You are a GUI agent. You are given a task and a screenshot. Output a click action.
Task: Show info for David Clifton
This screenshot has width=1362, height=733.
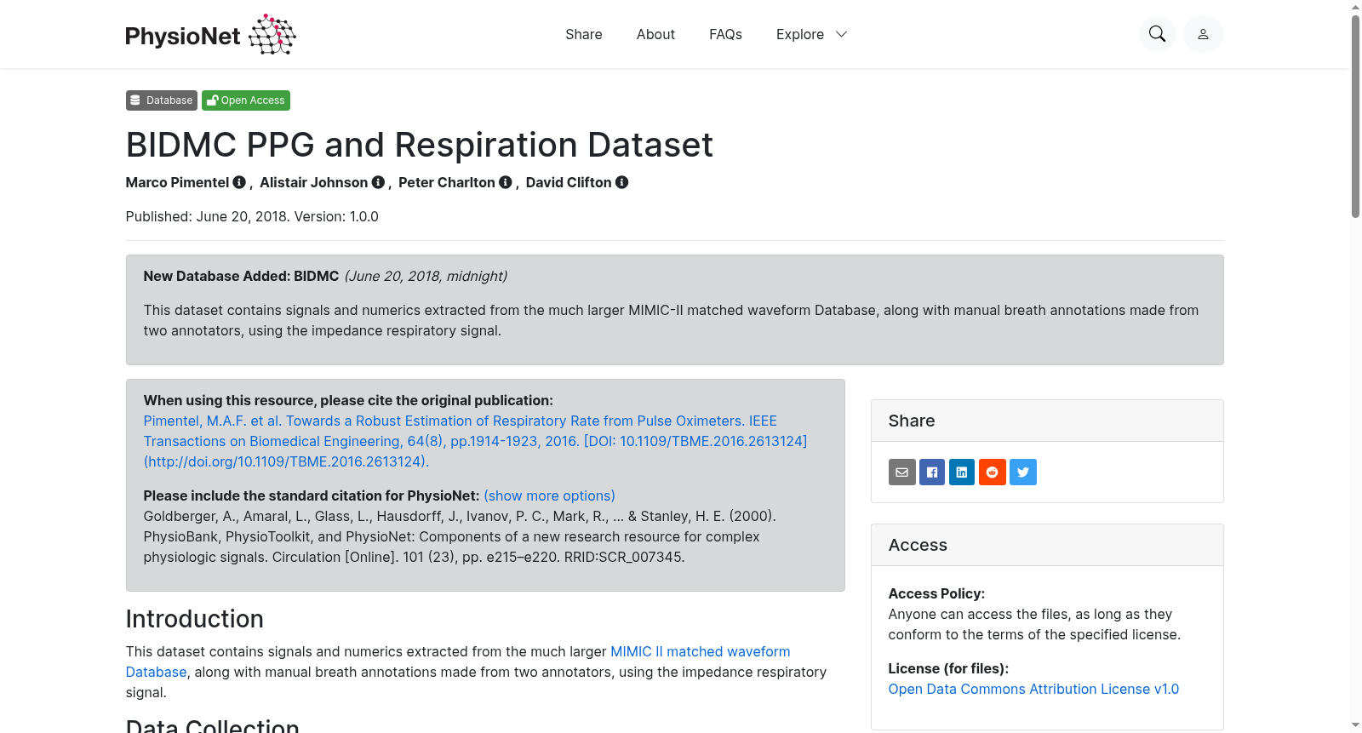[x=622, y=182]
